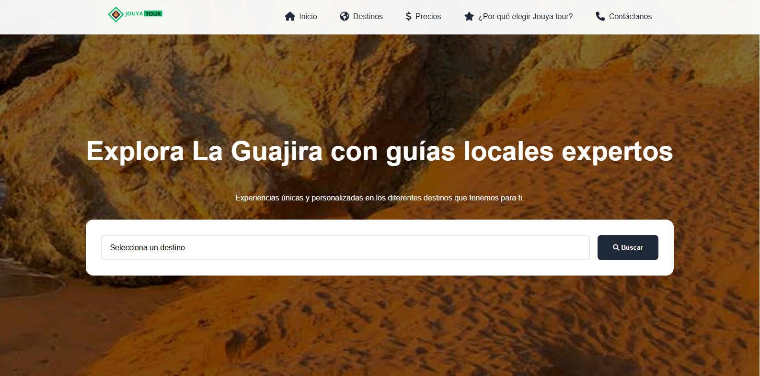Click the empty area of the navbar

[x=220, y=17]
